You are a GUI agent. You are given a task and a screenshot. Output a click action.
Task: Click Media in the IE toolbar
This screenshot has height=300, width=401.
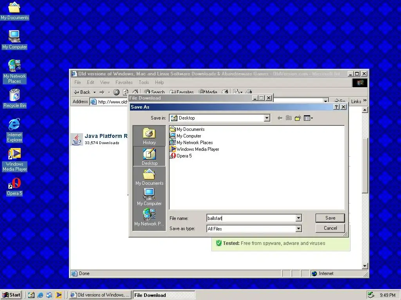pyautogui.click(x=208, y=91)
